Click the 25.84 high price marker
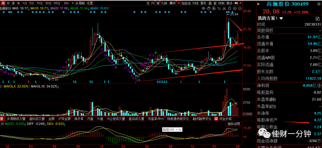This screenshot has width=322, height=148. (x=234, y=14)
